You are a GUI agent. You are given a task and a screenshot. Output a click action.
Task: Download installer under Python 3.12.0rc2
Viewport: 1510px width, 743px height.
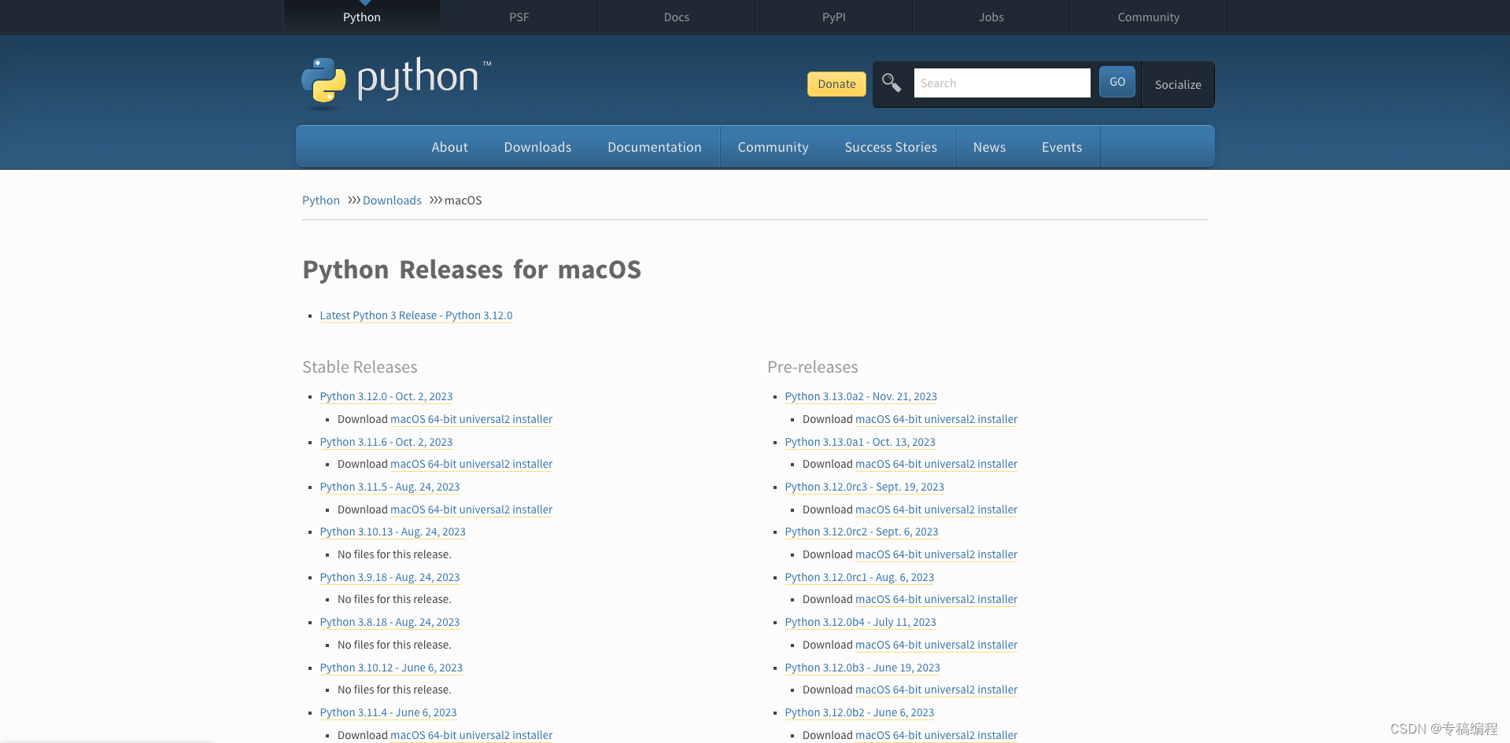point(936,554)
